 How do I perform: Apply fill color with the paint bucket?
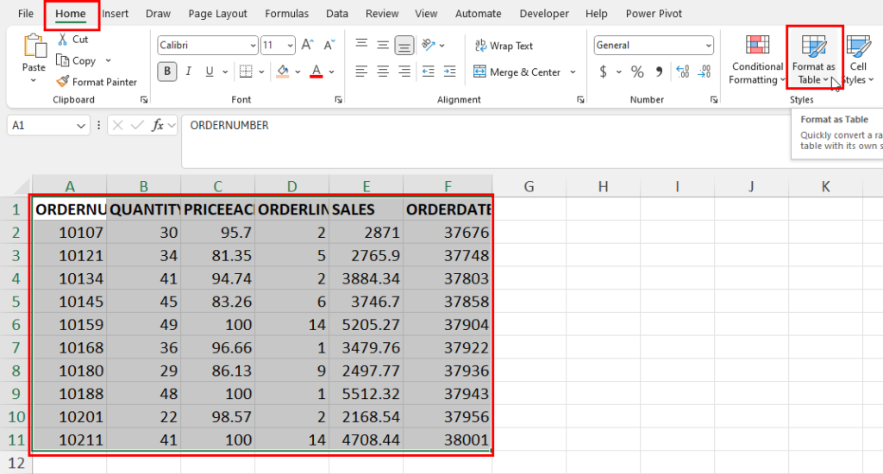click(x=283, y=72)
